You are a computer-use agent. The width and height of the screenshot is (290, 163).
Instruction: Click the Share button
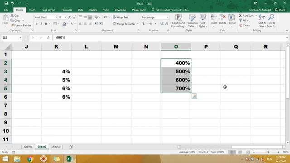280,10
